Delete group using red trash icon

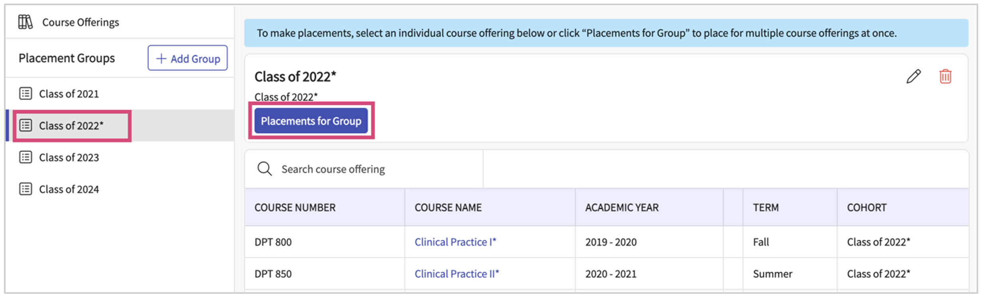pos(945,76)
